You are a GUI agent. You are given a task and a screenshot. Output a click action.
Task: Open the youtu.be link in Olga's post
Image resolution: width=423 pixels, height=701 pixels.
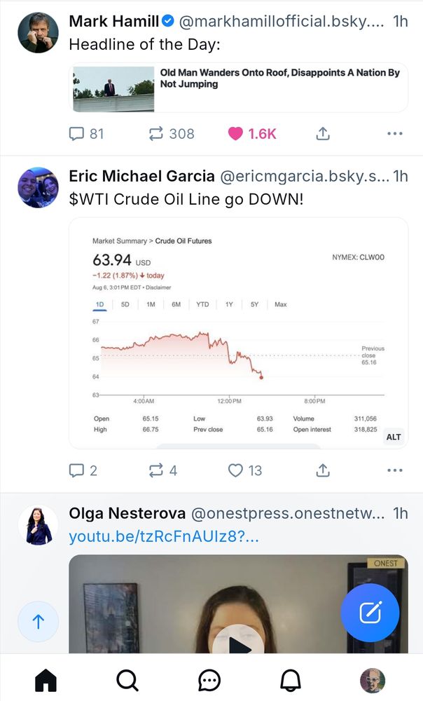tap(163, 536)
